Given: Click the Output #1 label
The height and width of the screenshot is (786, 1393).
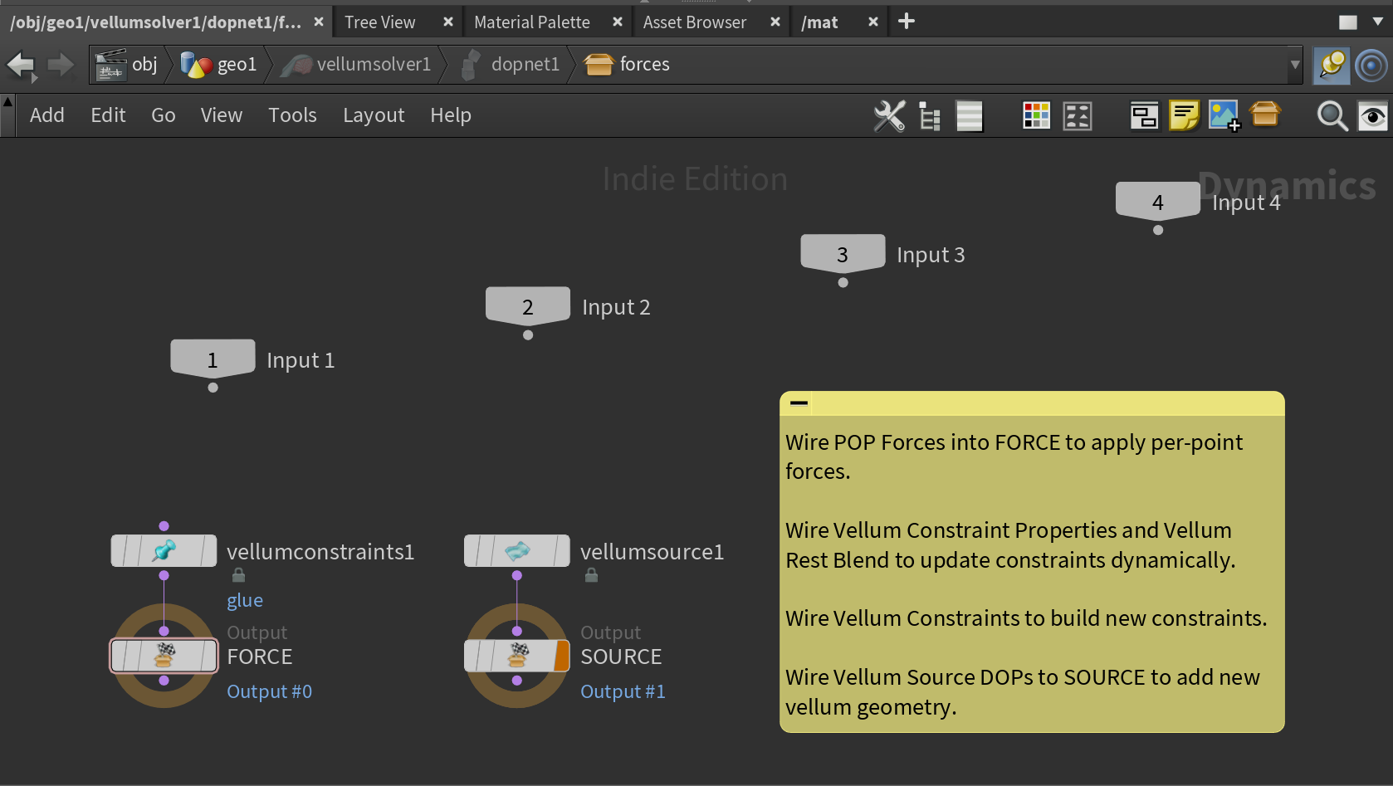Looking at the screenshot, I should click(x=623, y=691).
